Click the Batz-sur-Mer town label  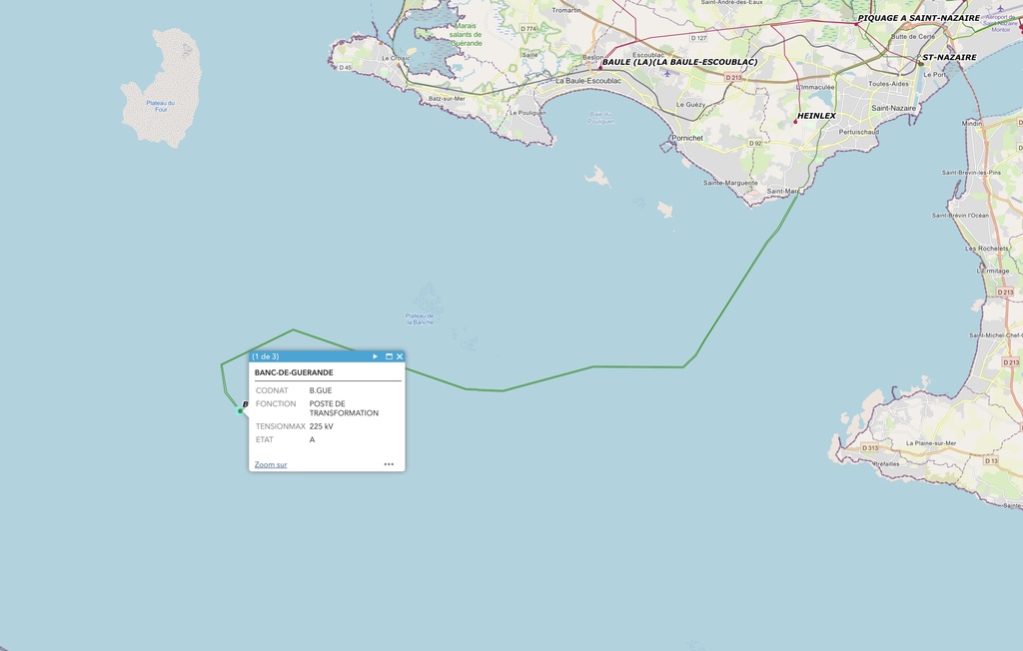point(447,99)
